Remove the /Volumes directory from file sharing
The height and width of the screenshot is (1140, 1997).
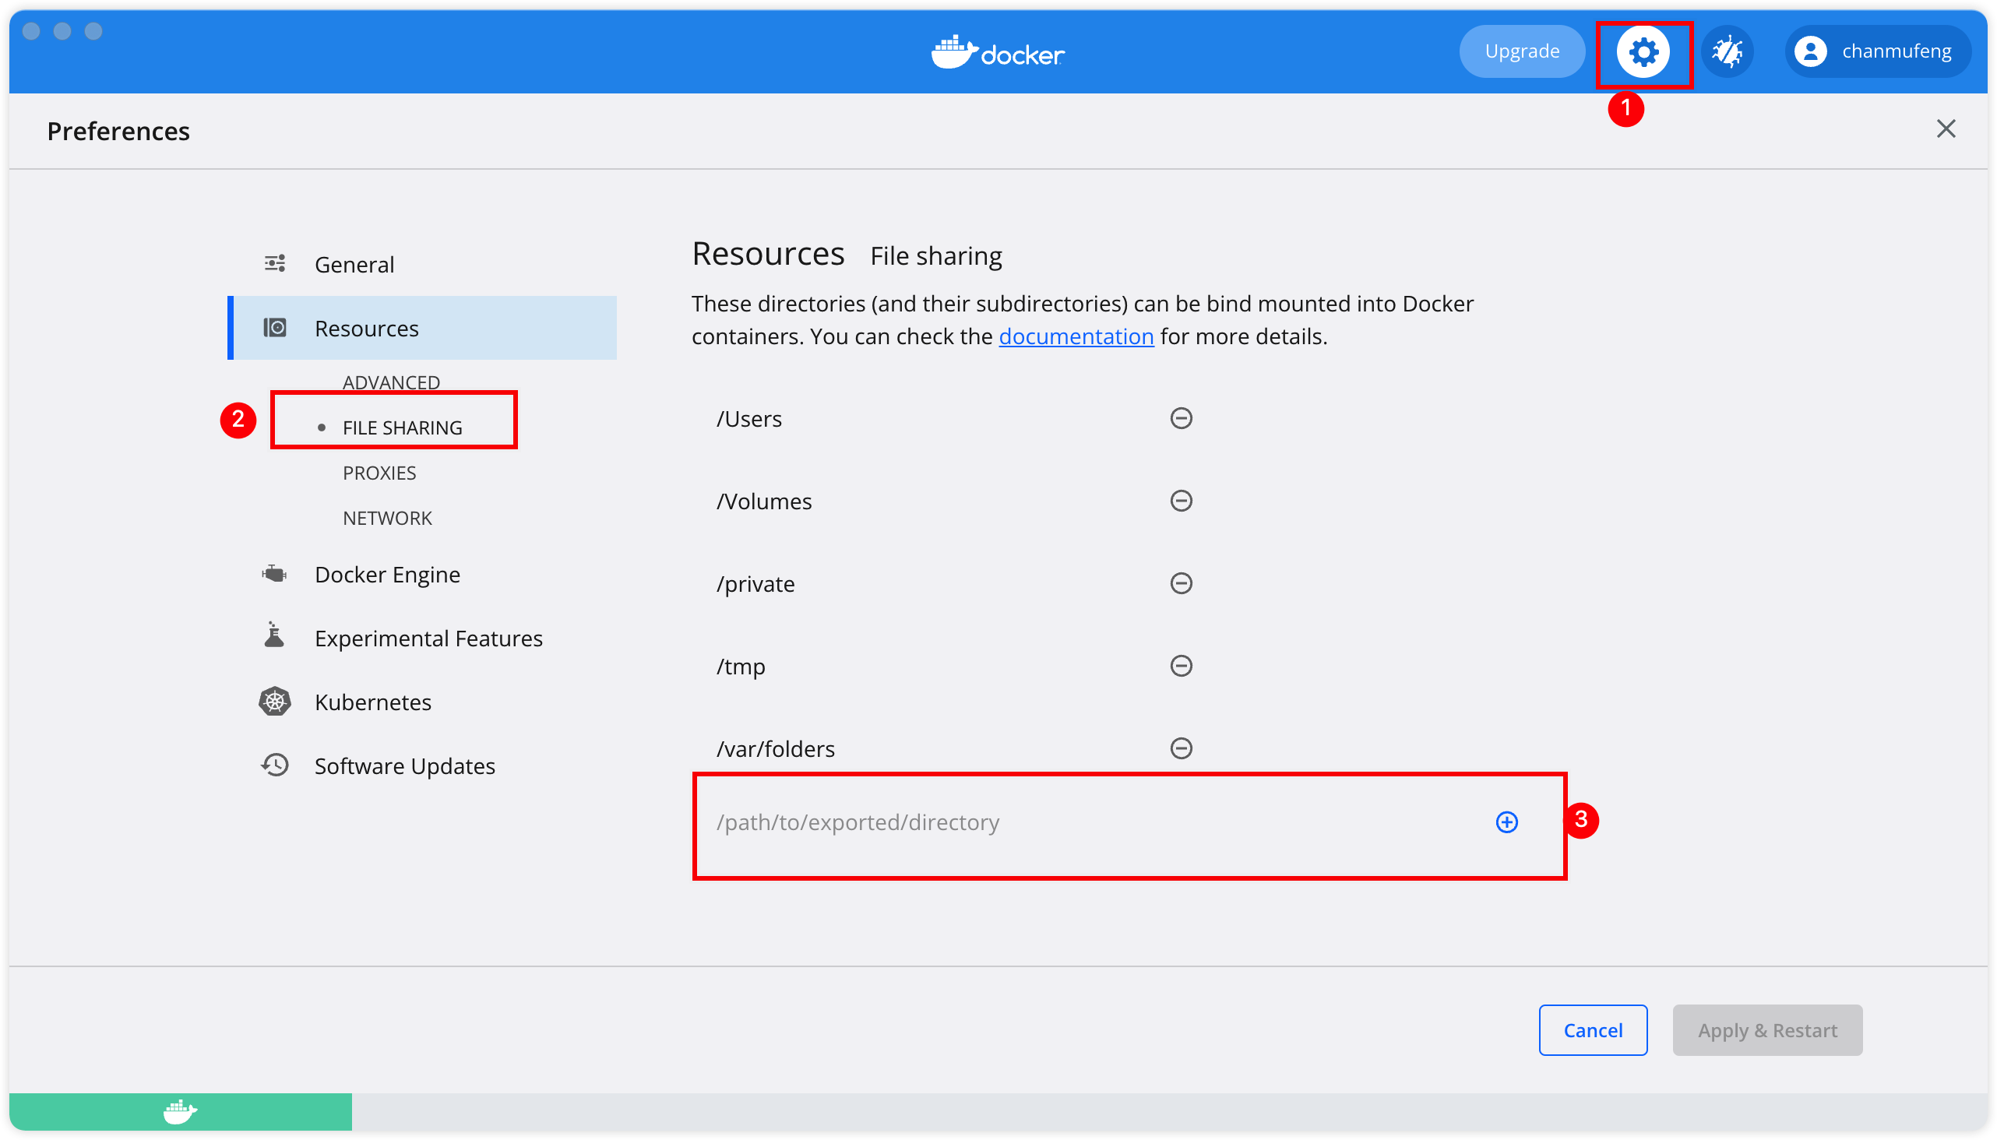1181,501
